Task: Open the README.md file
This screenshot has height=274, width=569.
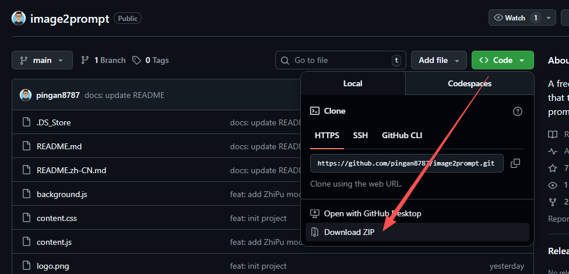Action: (x=59, y=146)
